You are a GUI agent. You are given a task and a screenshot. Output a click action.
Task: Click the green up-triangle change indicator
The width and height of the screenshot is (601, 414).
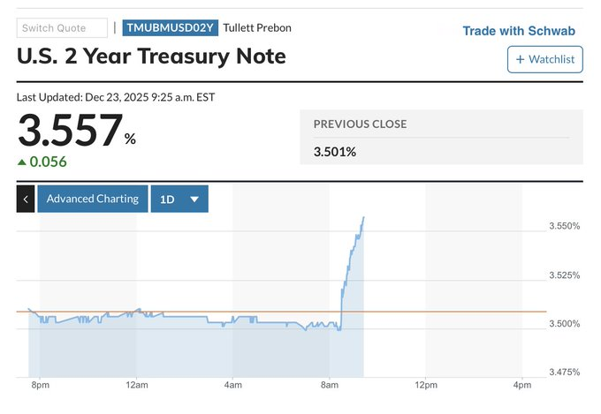tap(24, 162)
